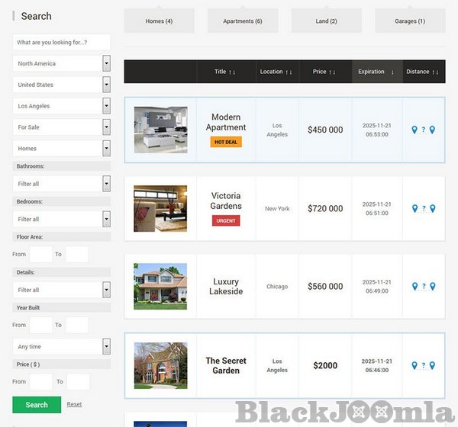The image size is (458, 427).
Task: Sort listings by the Expiration column
Action: [376, 72]
